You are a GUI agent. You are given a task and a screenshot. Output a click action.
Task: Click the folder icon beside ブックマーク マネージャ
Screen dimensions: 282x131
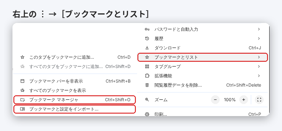tap(22, 100)
